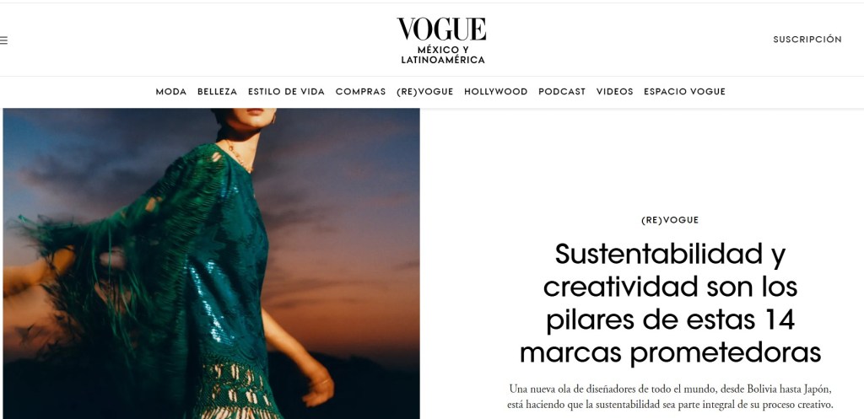
Task: Click article summary about diseñadores desde Bolivia
Action: [x=670, y=397]
